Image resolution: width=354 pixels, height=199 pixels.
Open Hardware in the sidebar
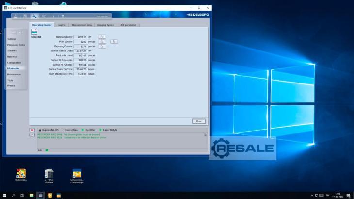click(12, 57)
